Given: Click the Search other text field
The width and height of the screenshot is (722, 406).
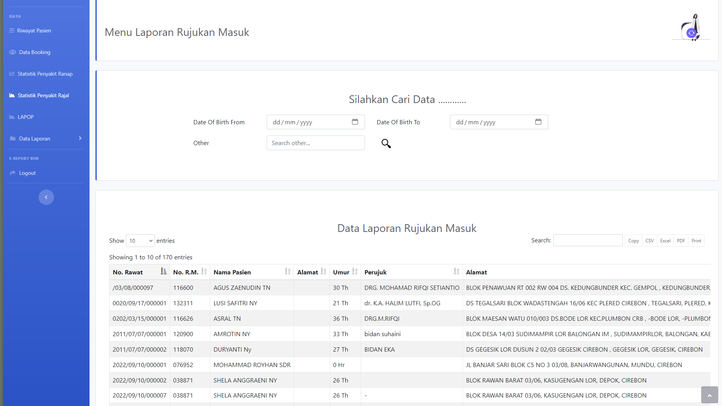Looking at the screenshot, I should pos(315,143).
